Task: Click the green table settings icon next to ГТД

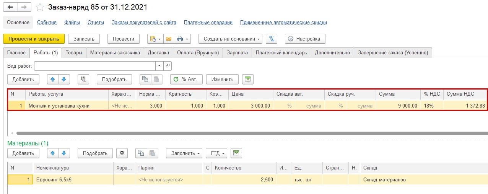Action: click(236, 153)
